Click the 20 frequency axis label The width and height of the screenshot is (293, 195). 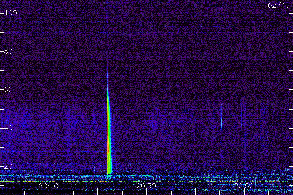(x=8, y=166)
